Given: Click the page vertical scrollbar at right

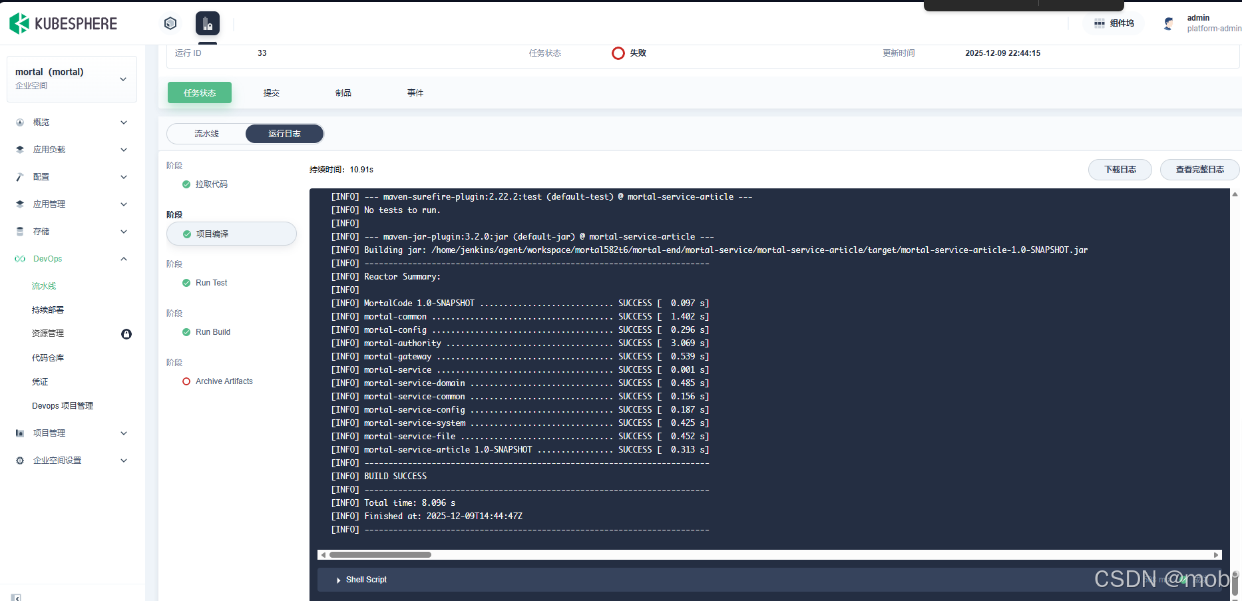Looking at the screenshot, I should 1235,582.
